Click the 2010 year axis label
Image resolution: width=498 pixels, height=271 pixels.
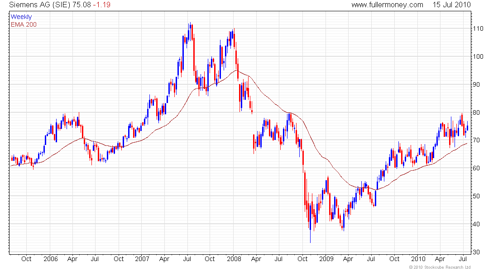418,259
